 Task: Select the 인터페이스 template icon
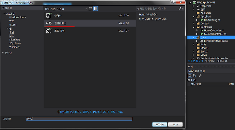49,23
